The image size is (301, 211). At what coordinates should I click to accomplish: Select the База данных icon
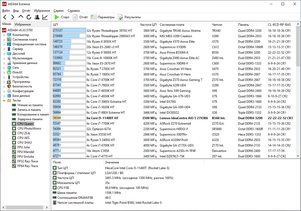tap(9, 96)
